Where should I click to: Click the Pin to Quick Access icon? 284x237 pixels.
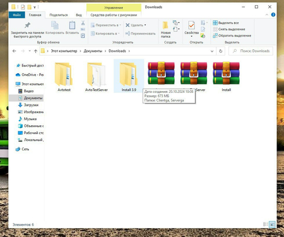point(27,25)
